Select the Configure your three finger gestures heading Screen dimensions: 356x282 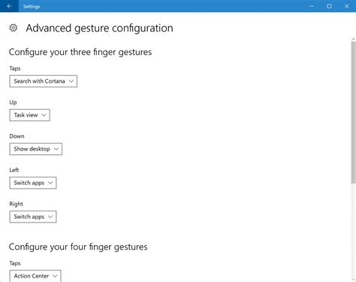pyautogui.click(x=80, y=52)
